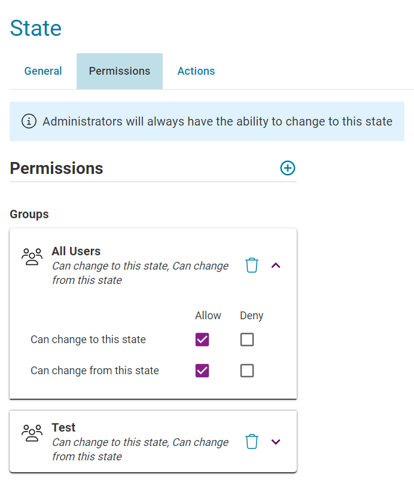Click the Test group people icon
The width and height of the screenshot is (414, 489).
click(32, 433)
